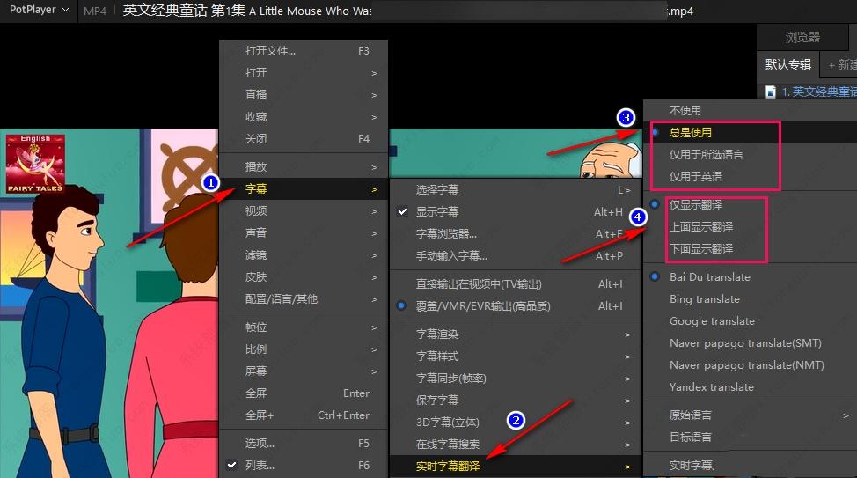
Task: Choose Google translate engine
Action: [751, 321]
